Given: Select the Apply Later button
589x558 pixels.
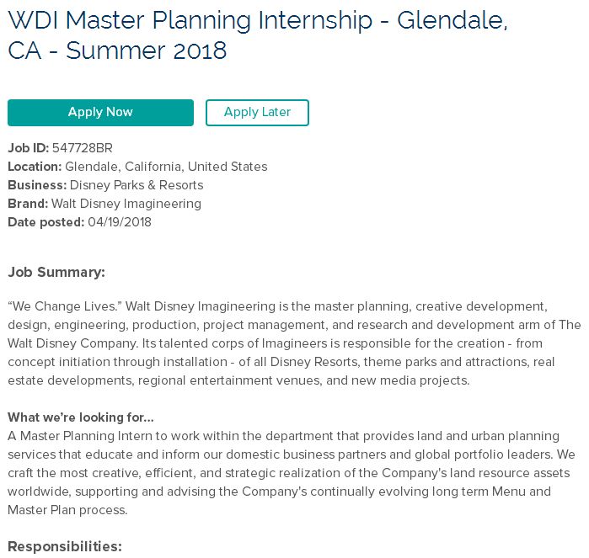Looking at the screenshot, I should (257, 113).
